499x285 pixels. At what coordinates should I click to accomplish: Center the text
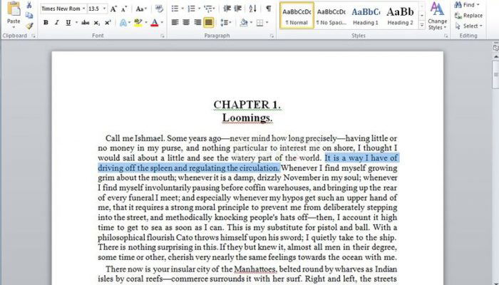[186, 23]
